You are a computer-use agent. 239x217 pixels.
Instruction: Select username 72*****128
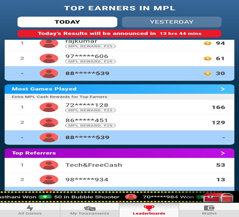point(87,105)
